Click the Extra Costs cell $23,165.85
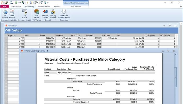 click(78, 44)
